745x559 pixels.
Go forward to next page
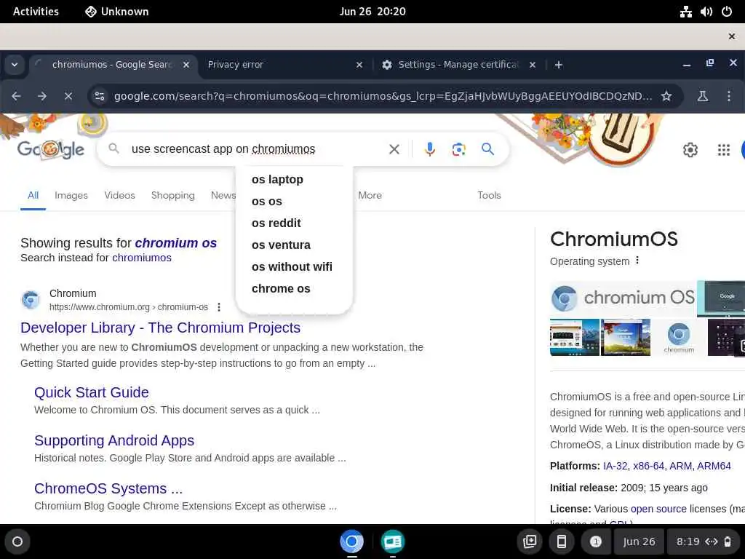pyautogui.click(x=42, y=96)
